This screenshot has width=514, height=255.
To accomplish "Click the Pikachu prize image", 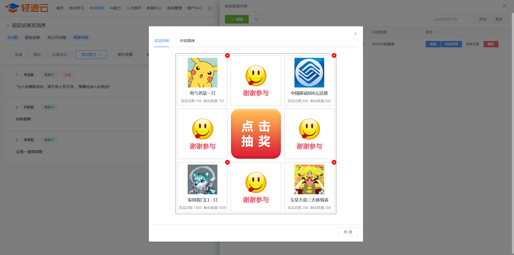I will 202,73.
